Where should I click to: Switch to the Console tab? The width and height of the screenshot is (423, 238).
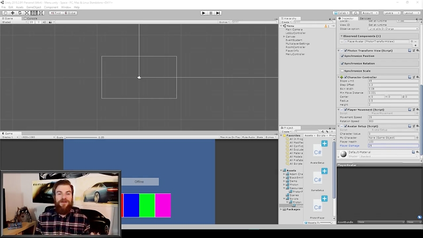(31, 18)
